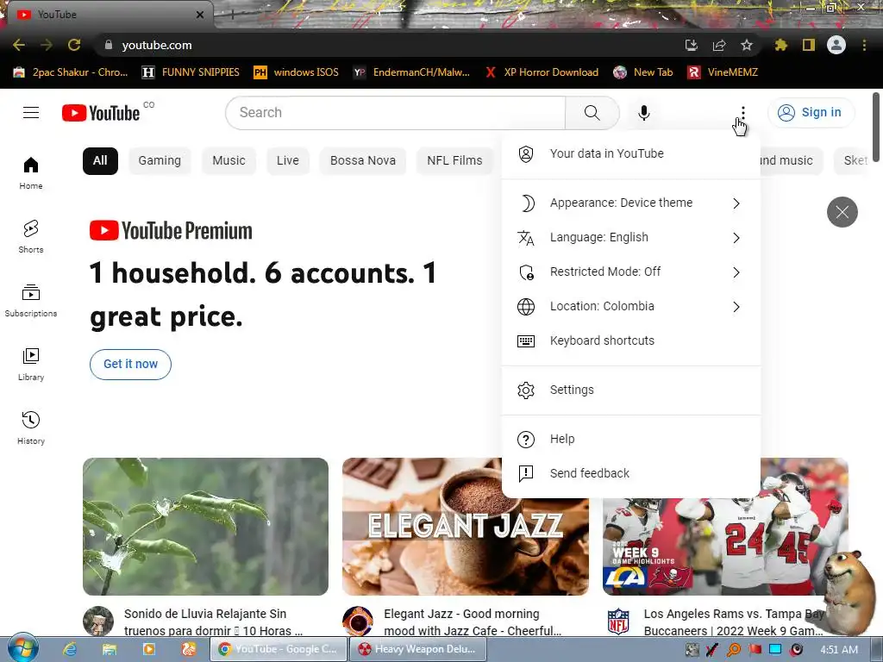Expand Location: Colombia submenu

pyautogui.click(x=630, y=306)
